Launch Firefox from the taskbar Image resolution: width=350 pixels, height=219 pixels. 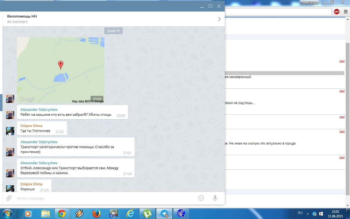[x=96, y=214]
